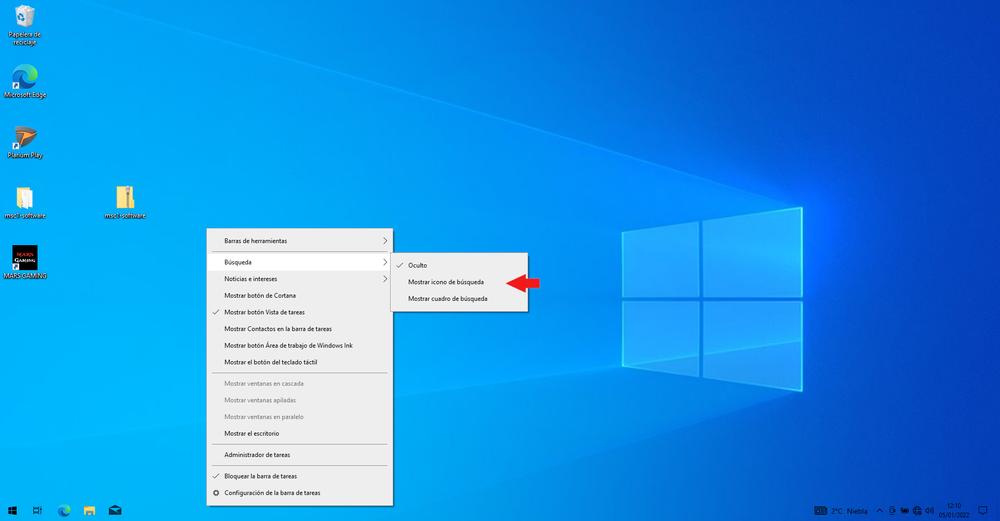Open the Windows Start menu
Screen dimensions: 1000x521
point(12,511)
